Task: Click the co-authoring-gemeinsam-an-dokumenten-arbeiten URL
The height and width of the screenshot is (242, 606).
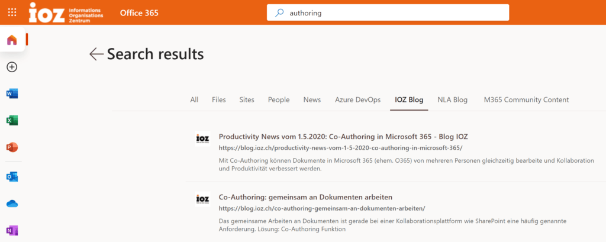Action: (x=322, y=208)
